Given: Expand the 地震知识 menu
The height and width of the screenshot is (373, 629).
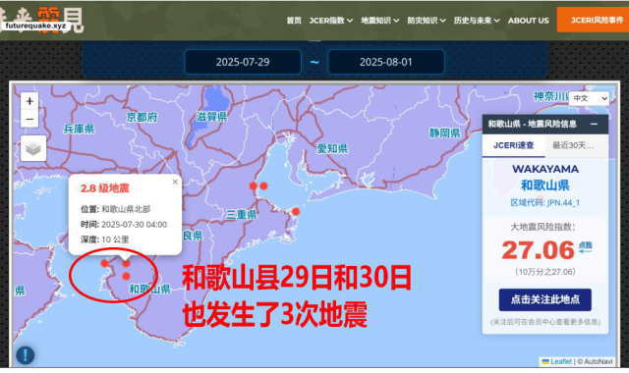Looking at the screenshot, I should coord(379,21).
